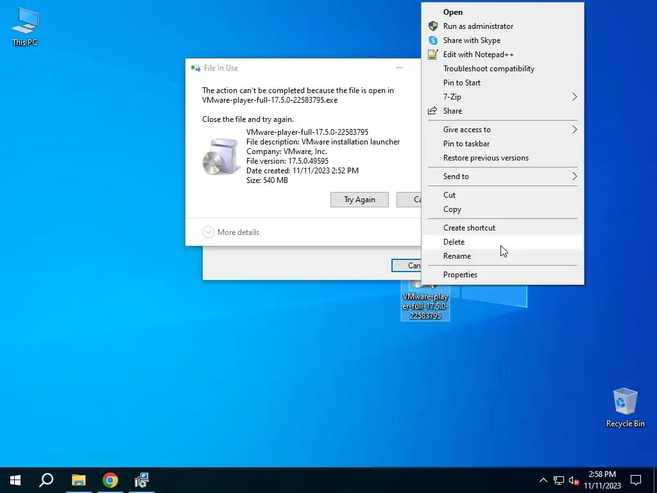Open network status tray icon
This screenshot has height=493, width=657.
coord(559,480)
